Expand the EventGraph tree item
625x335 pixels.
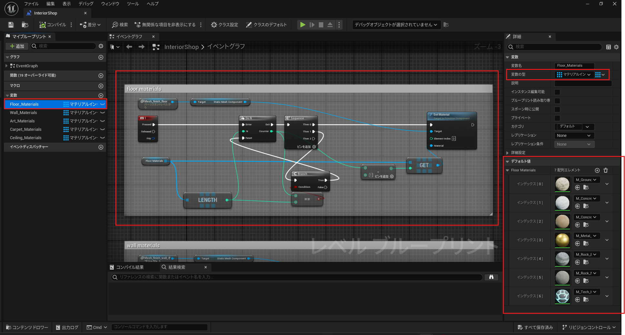pos(6,66)
